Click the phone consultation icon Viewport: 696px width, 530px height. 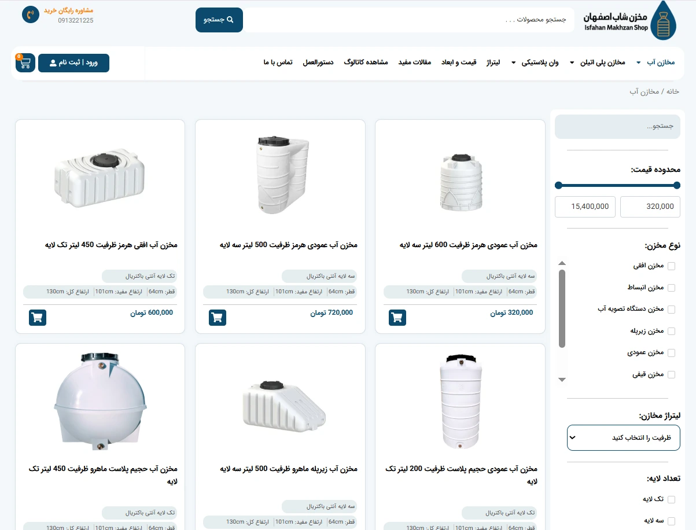pyautogui.click(x=30, y=14)
